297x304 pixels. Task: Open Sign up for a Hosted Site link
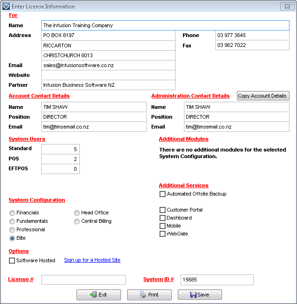[92, 260]
